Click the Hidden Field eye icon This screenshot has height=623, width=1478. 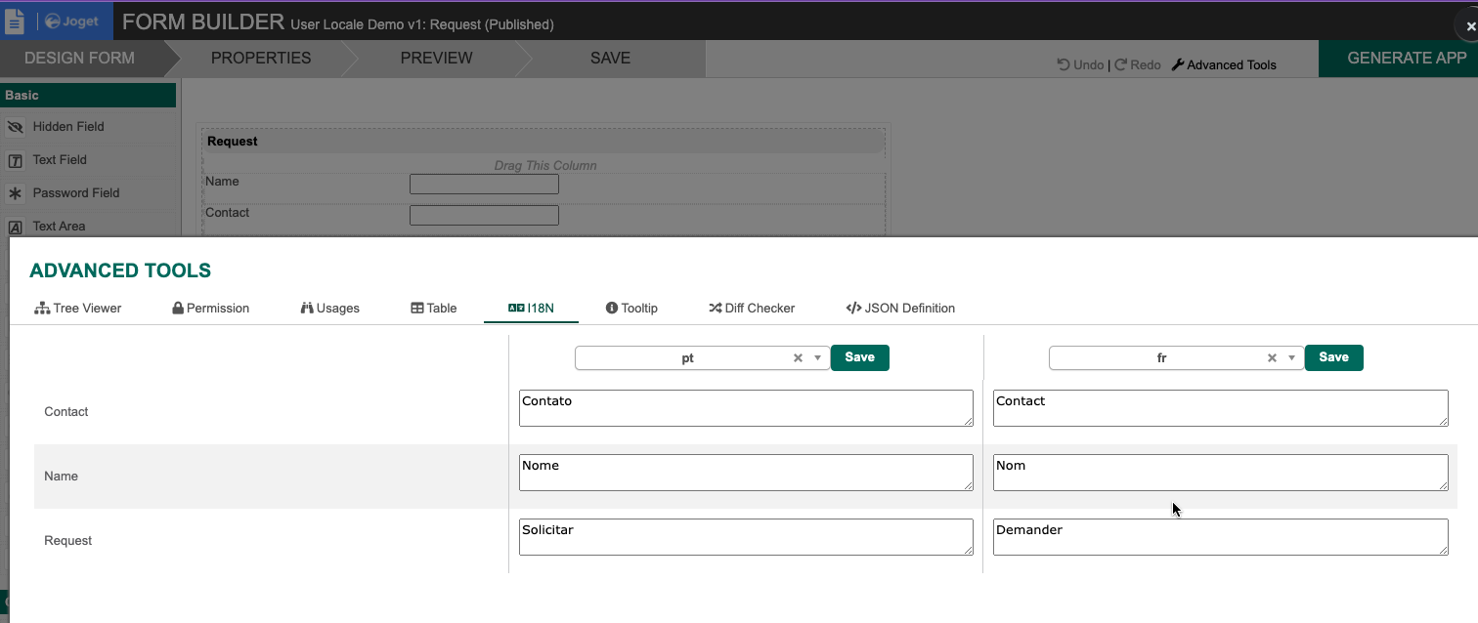[15, 127]
